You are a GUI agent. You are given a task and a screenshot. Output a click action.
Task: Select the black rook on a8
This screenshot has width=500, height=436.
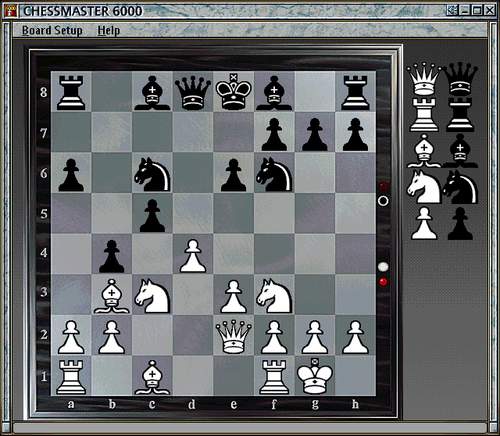(x=71, y=92)
